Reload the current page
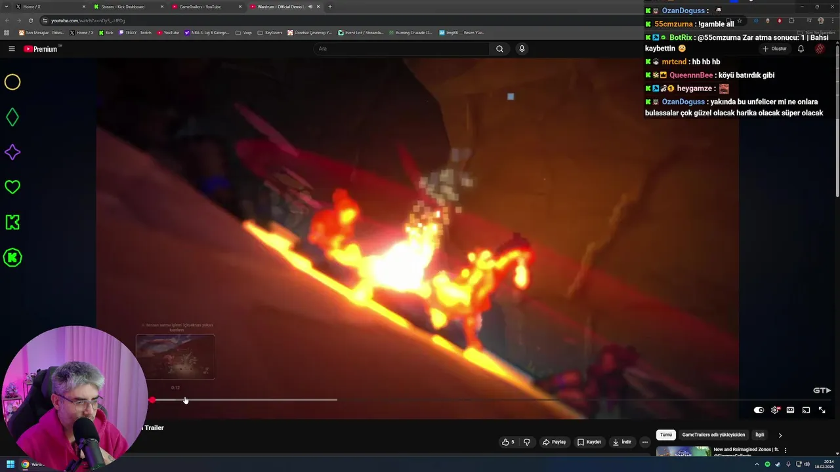The image size is (840, 472). [x=30, y=20]
